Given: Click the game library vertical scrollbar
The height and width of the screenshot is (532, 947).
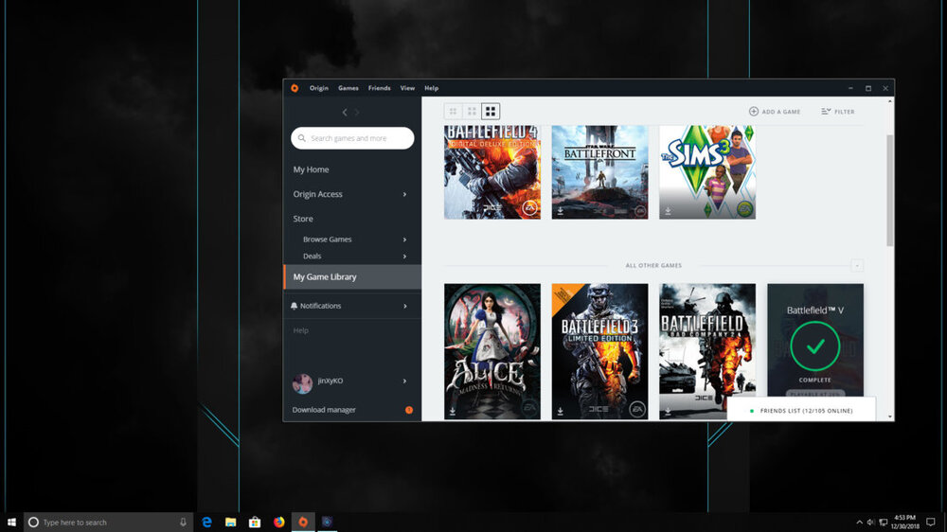Looking at the screenshot, I should coord(889,189).
